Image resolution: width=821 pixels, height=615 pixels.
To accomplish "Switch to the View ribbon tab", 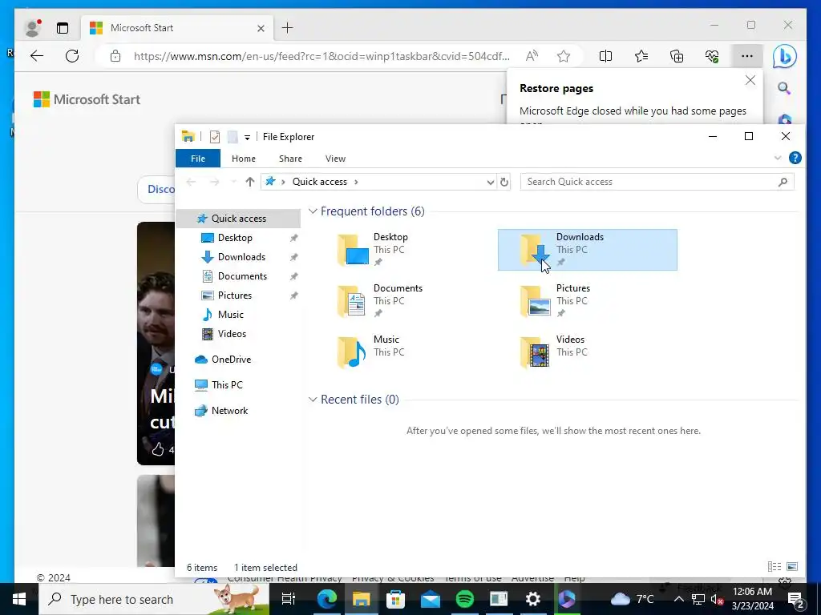I will tap(335, 159).
